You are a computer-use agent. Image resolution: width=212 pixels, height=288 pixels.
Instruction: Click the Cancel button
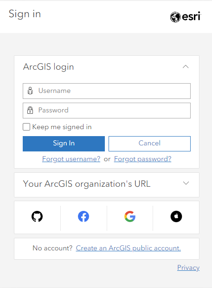[x=149, y=144]
